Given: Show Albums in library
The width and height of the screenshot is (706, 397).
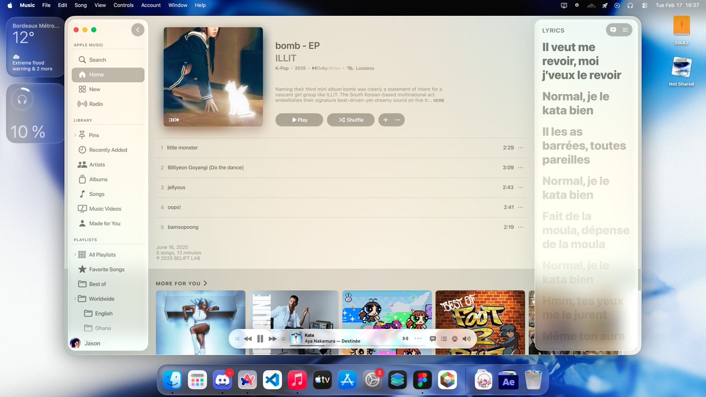Looking at the screenshot, I should click(108, 179).
